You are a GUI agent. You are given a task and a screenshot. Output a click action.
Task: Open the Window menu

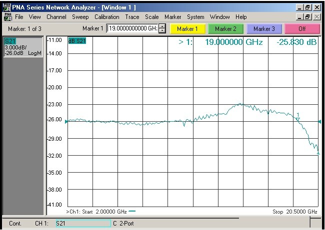click(219, 17)
